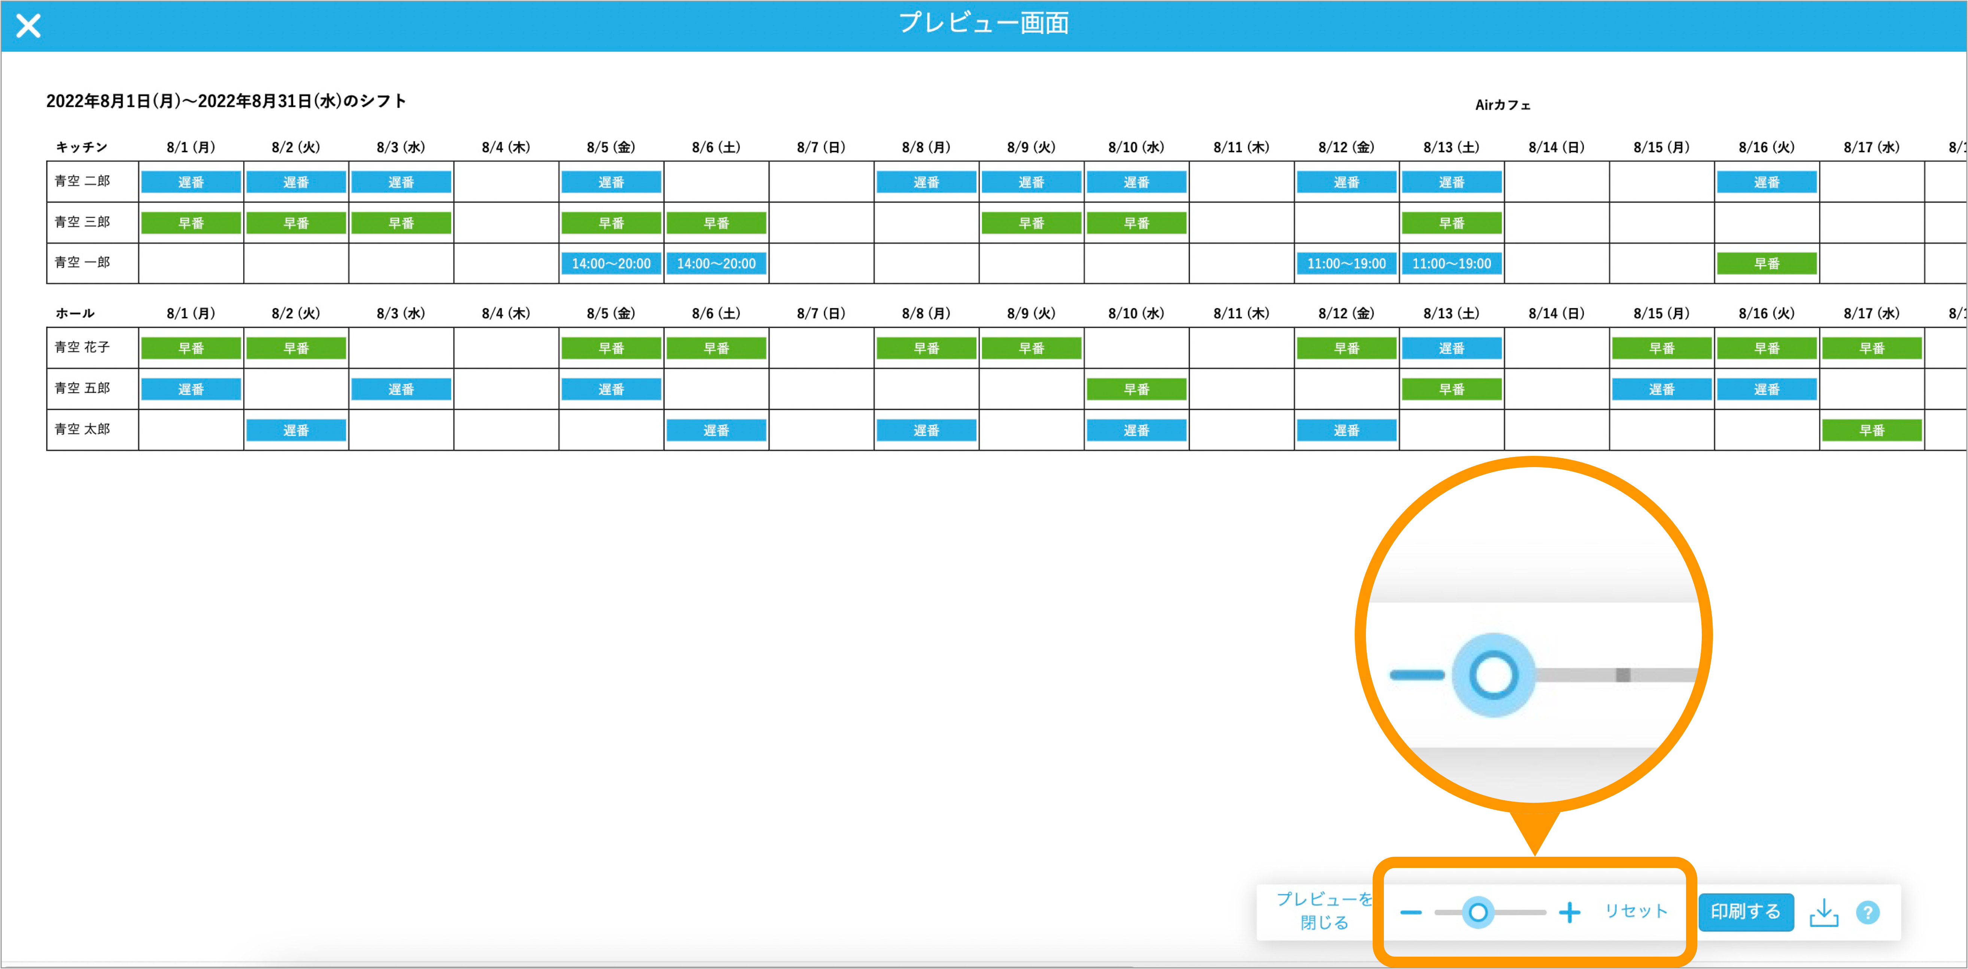Viewport: 1968px width, 969px height.
Task: Click 青空 五郎's 早番 shift on 8/10
Action: pos(1137,389)
